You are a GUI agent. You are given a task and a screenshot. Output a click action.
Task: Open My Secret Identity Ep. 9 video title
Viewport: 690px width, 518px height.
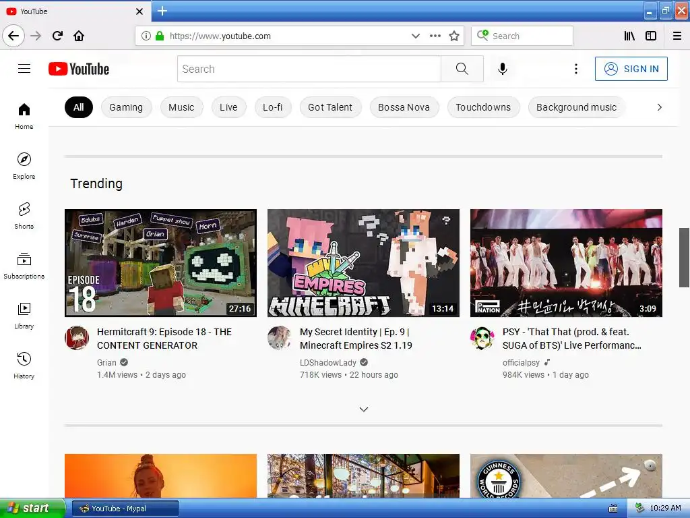pyautogui.click(x=356, y=339)
